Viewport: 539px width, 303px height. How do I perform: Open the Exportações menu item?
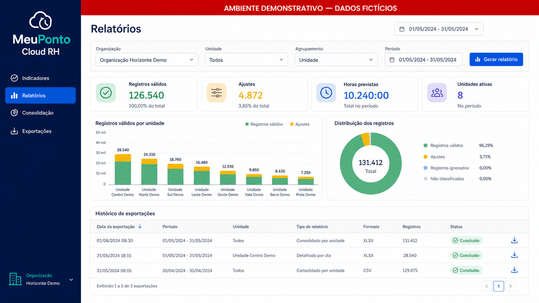pyautogui.click(x=40, y=131)
